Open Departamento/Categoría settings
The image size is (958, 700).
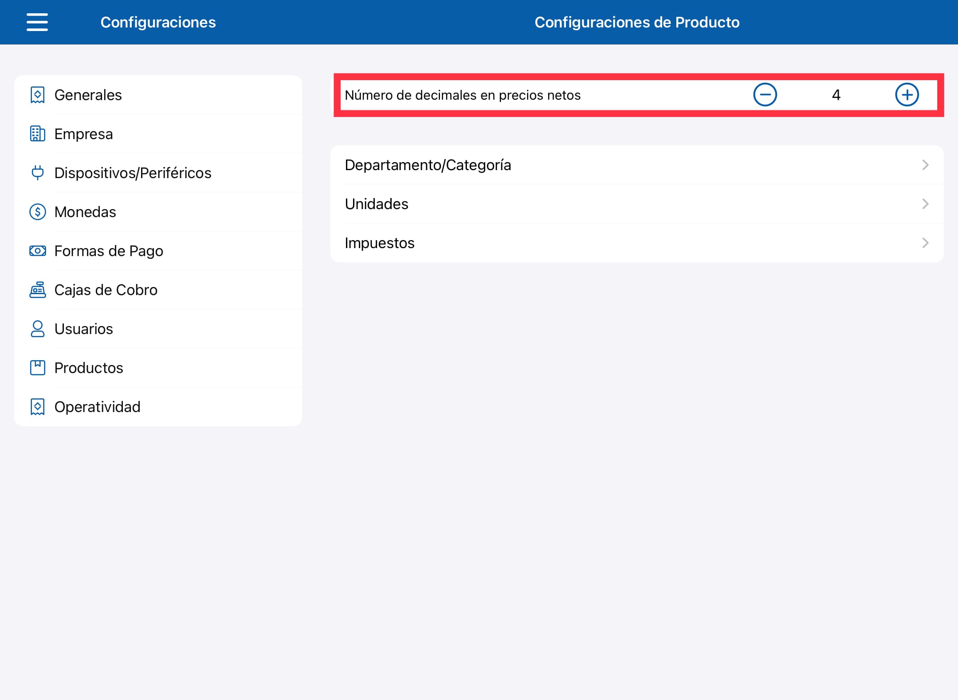coord(637,165)
